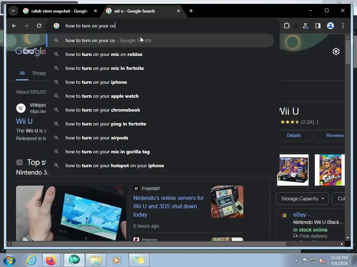Open File Explorer from taskbar

(96, 260)
